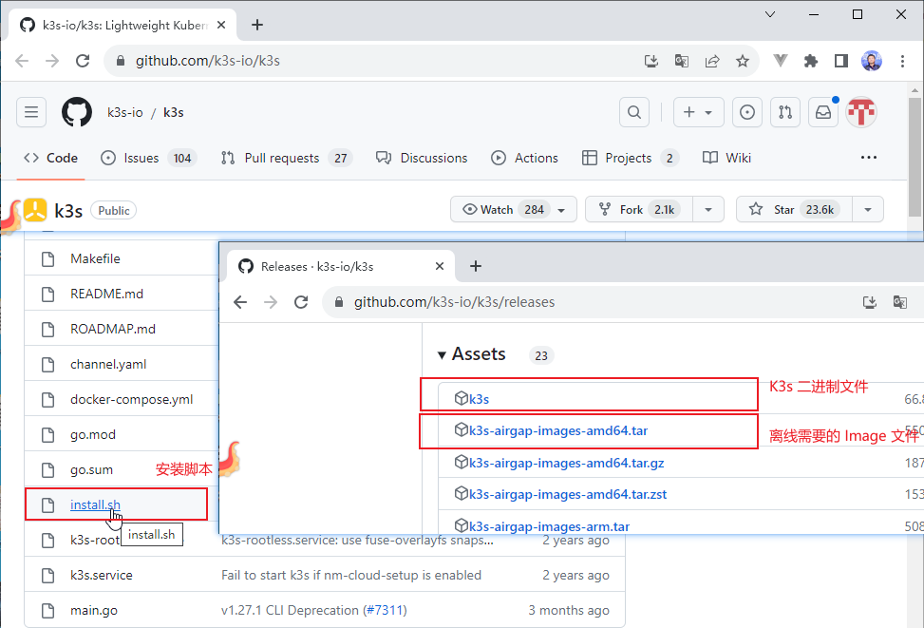The height and width of the screenshot is (628, 924).
Task: Open the Chrome profile avatar
Action: [x=872, y=61]
